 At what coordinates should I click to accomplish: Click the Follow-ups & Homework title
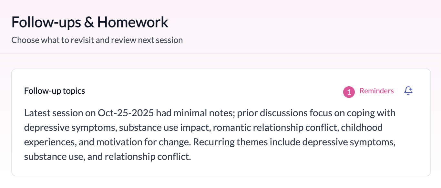pyautogui.click(x=90, y=22)
